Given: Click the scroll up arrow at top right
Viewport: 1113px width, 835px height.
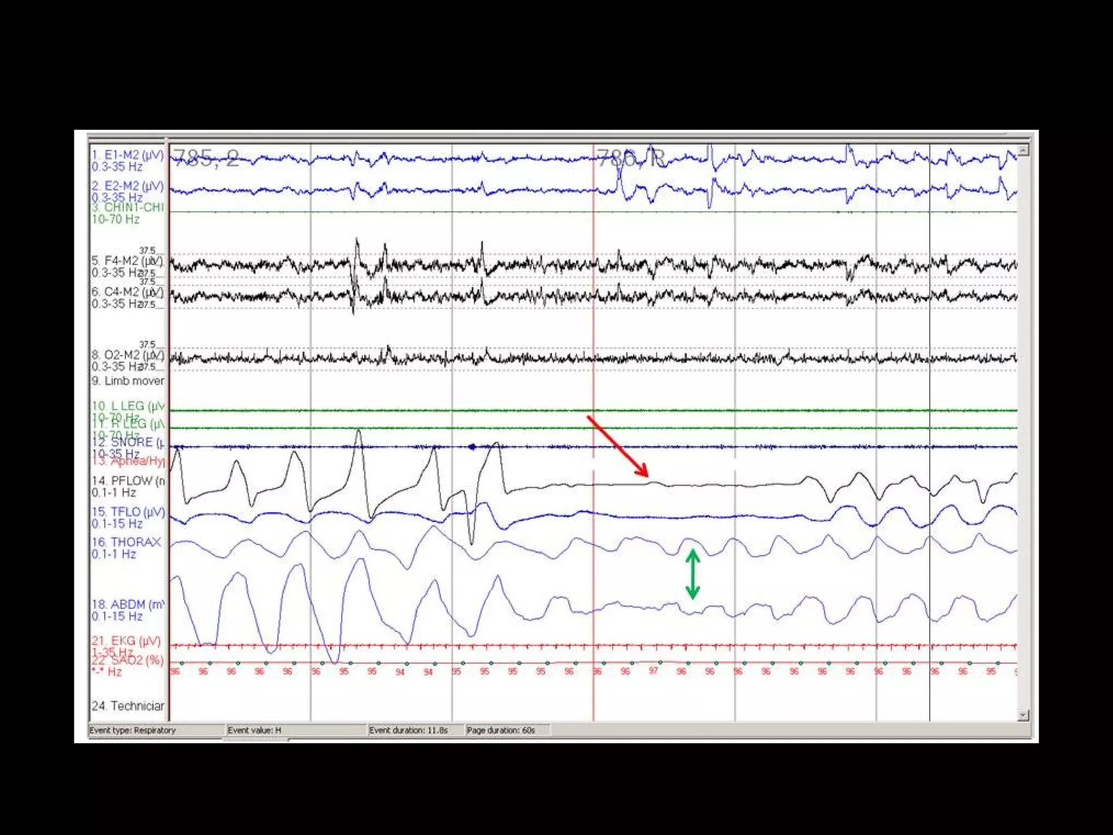Looking at the screenshot, I should [x=1023, y=151].
